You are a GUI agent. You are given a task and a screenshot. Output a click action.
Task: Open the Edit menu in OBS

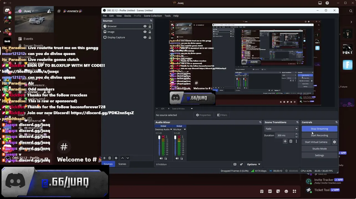pos(111,16)
